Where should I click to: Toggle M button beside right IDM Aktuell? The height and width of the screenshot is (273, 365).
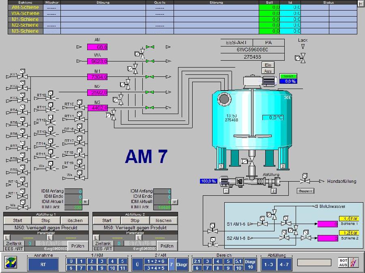(174, 202)
